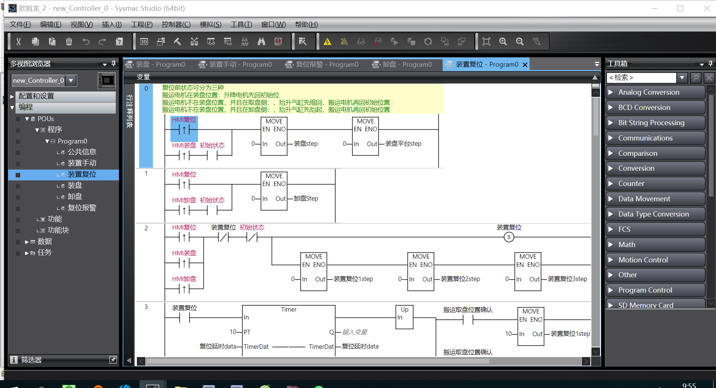This screenshot has width=716, height=388.
Task: Click the 配置和设置 section header
Action: pyautogui.click(x=65, y=96)
